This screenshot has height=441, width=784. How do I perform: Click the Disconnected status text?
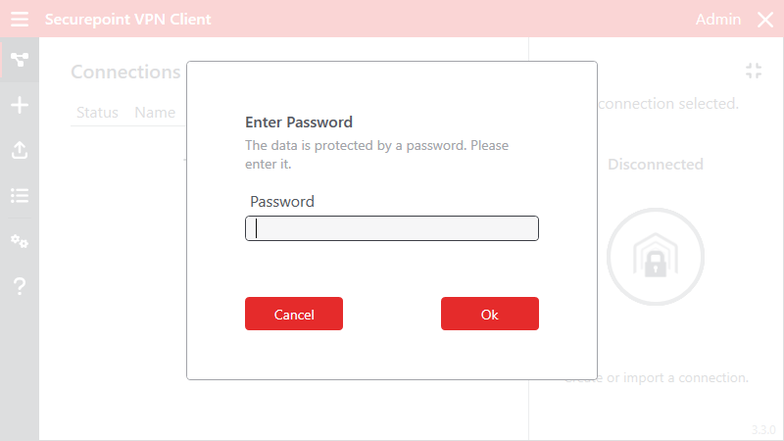(655, 165)
